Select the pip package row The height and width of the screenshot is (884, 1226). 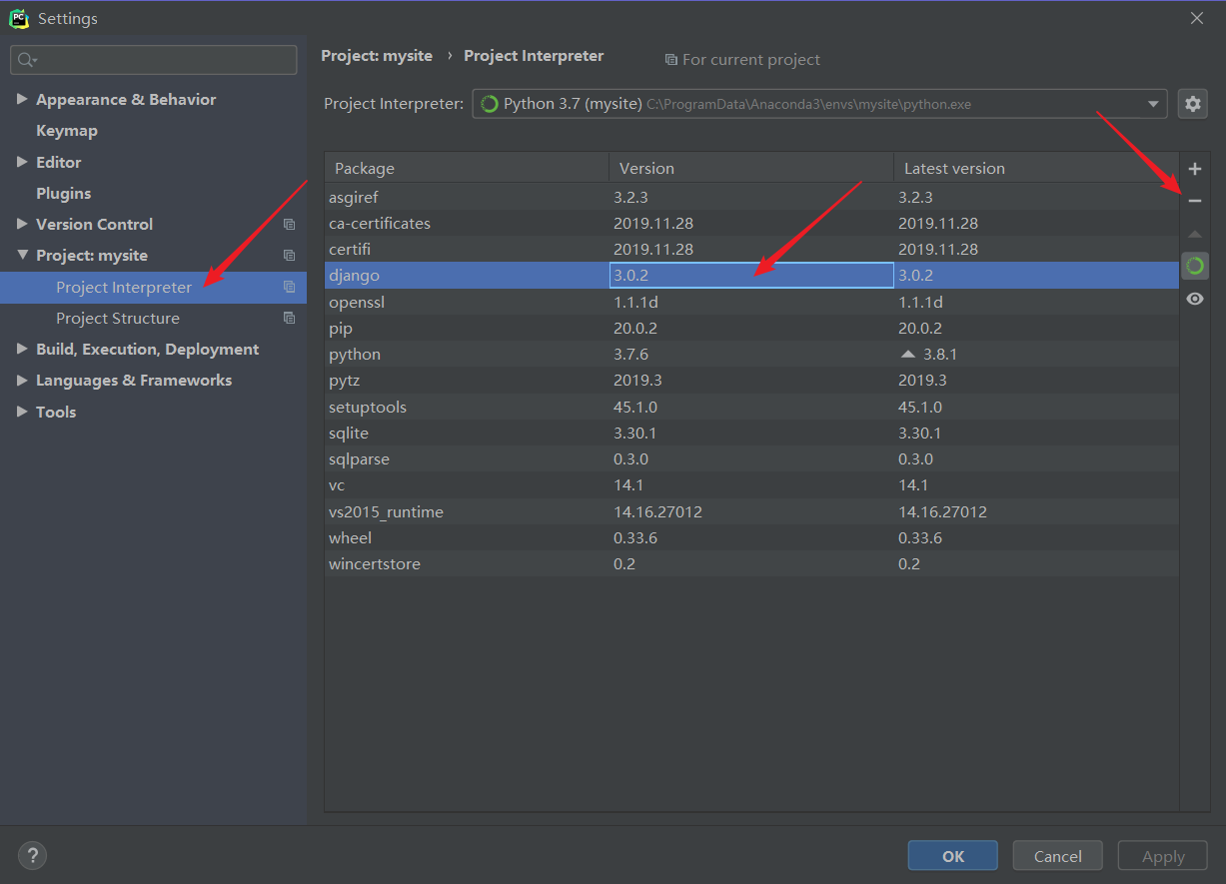(751, 328)
